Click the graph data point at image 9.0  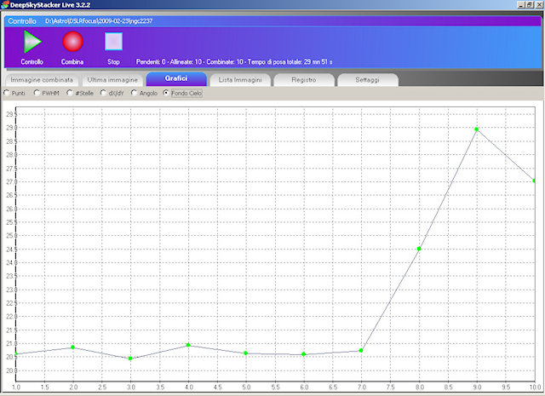click(x=477, y=129)
